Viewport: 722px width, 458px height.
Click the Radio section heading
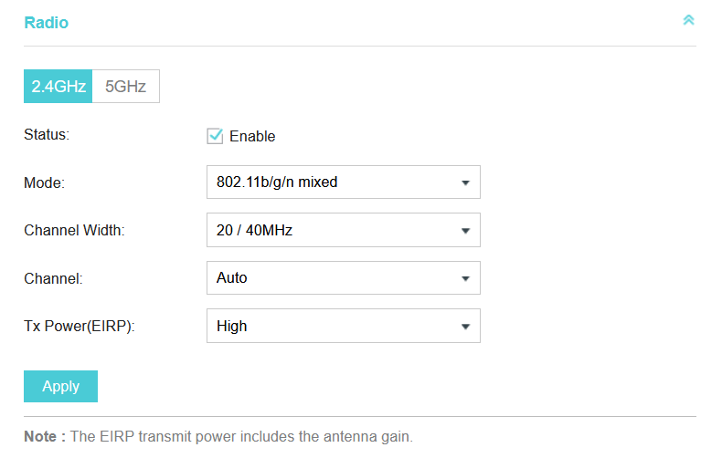point(46,23)
